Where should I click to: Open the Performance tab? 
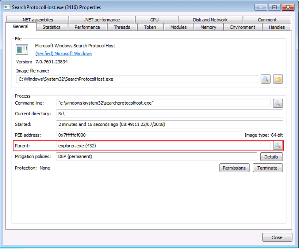pos(87,27)
